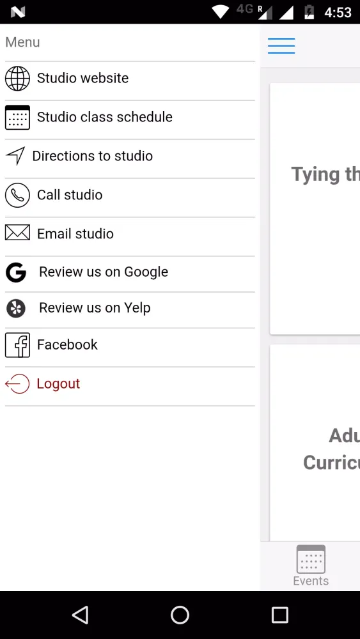Select the Studio class schedule menu item
Image resolution: width=360 pixels, height=639 pixels.
(x=130, y=118)
